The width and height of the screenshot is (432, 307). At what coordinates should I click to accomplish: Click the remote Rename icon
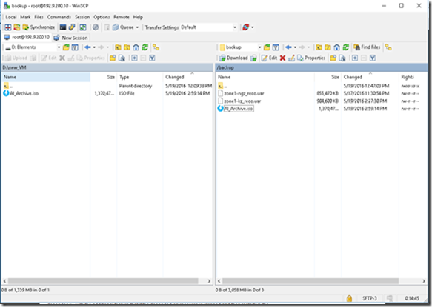(x=291, y=58)
